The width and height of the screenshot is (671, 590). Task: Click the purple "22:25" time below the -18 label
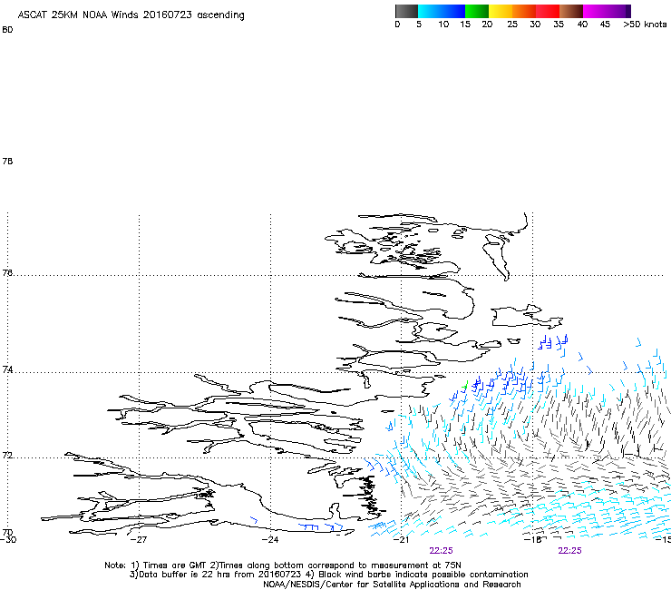(x=569, y=551)
